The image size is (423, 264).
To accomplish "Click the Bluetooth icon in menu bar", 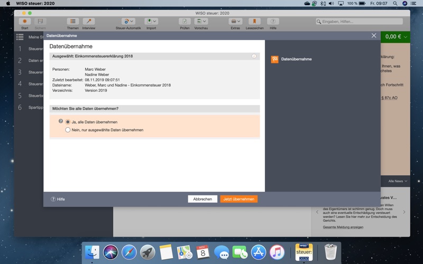I will point(323,3).
